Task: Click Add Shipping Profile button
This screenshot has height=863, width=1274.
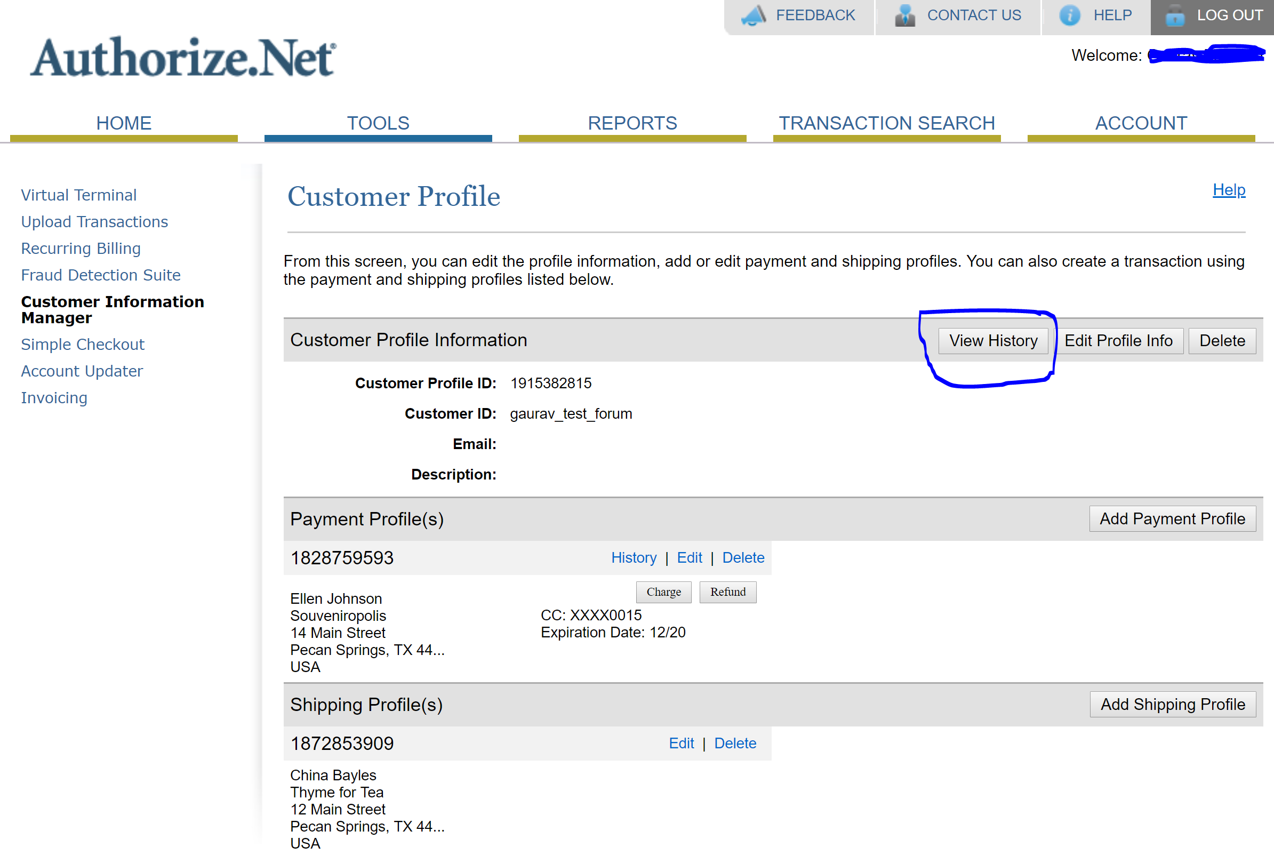Action: tap(1173, 705)
